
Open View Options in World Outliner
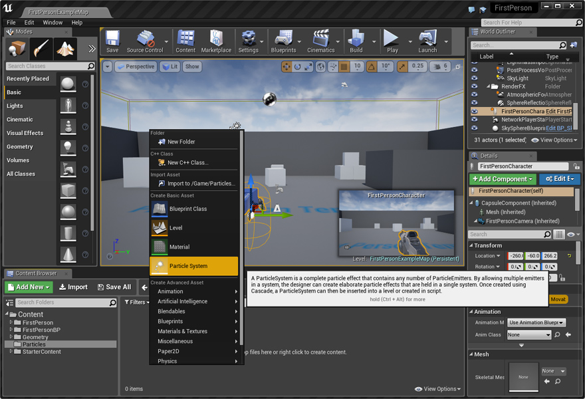click(x=555, y=140)
